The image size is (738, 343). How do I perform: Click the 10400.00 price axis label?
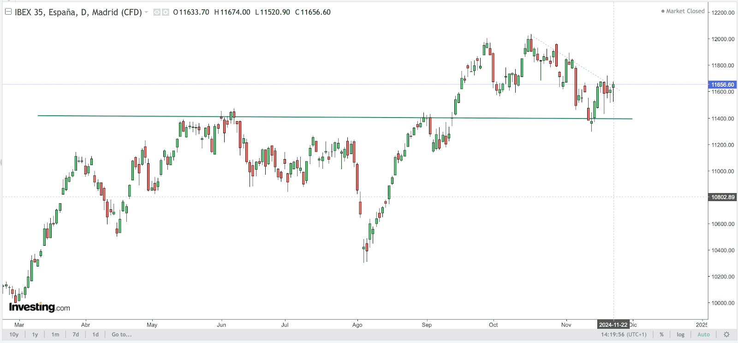click(x=723, y=250)
